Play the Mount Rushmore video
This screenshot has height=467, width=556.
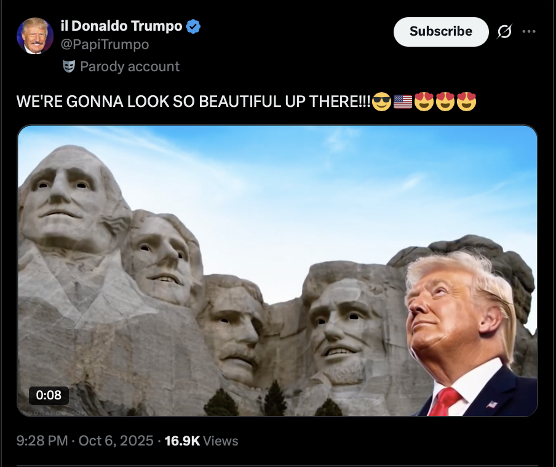point(277,271)
